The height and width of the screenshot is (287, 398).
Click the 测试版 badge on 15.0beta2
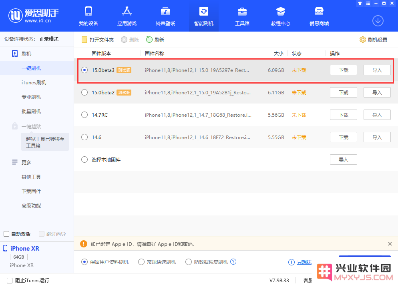pos(124,92)
